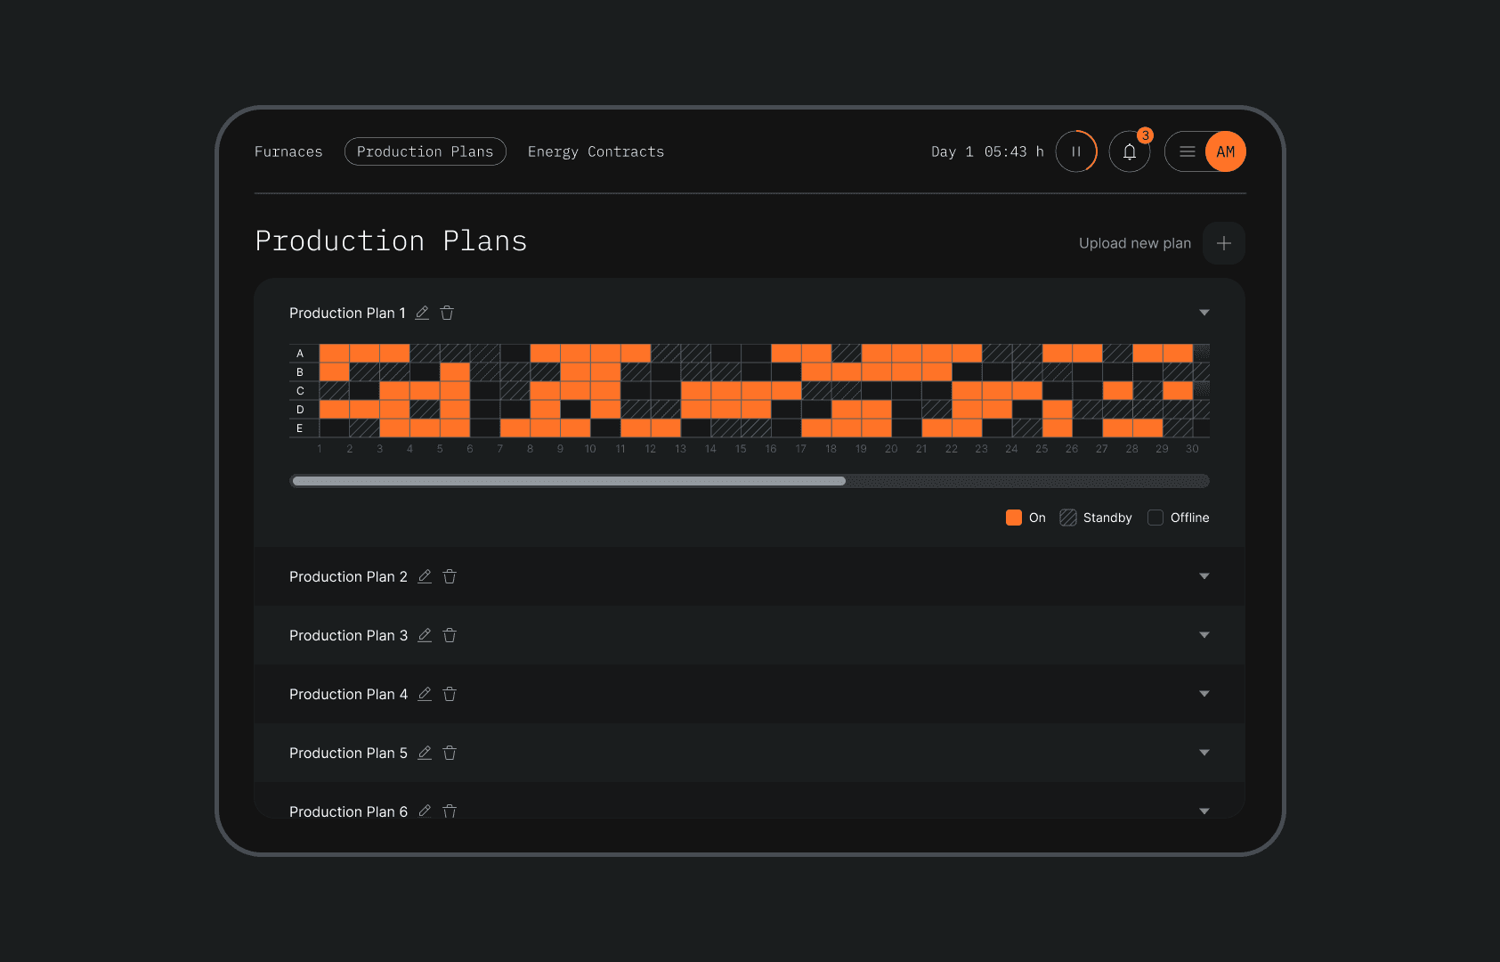The width and height of the screenshot is (1500, 962).
Task: Rename Production Plan 4 with pencil icon
Action: pos(425,694)
